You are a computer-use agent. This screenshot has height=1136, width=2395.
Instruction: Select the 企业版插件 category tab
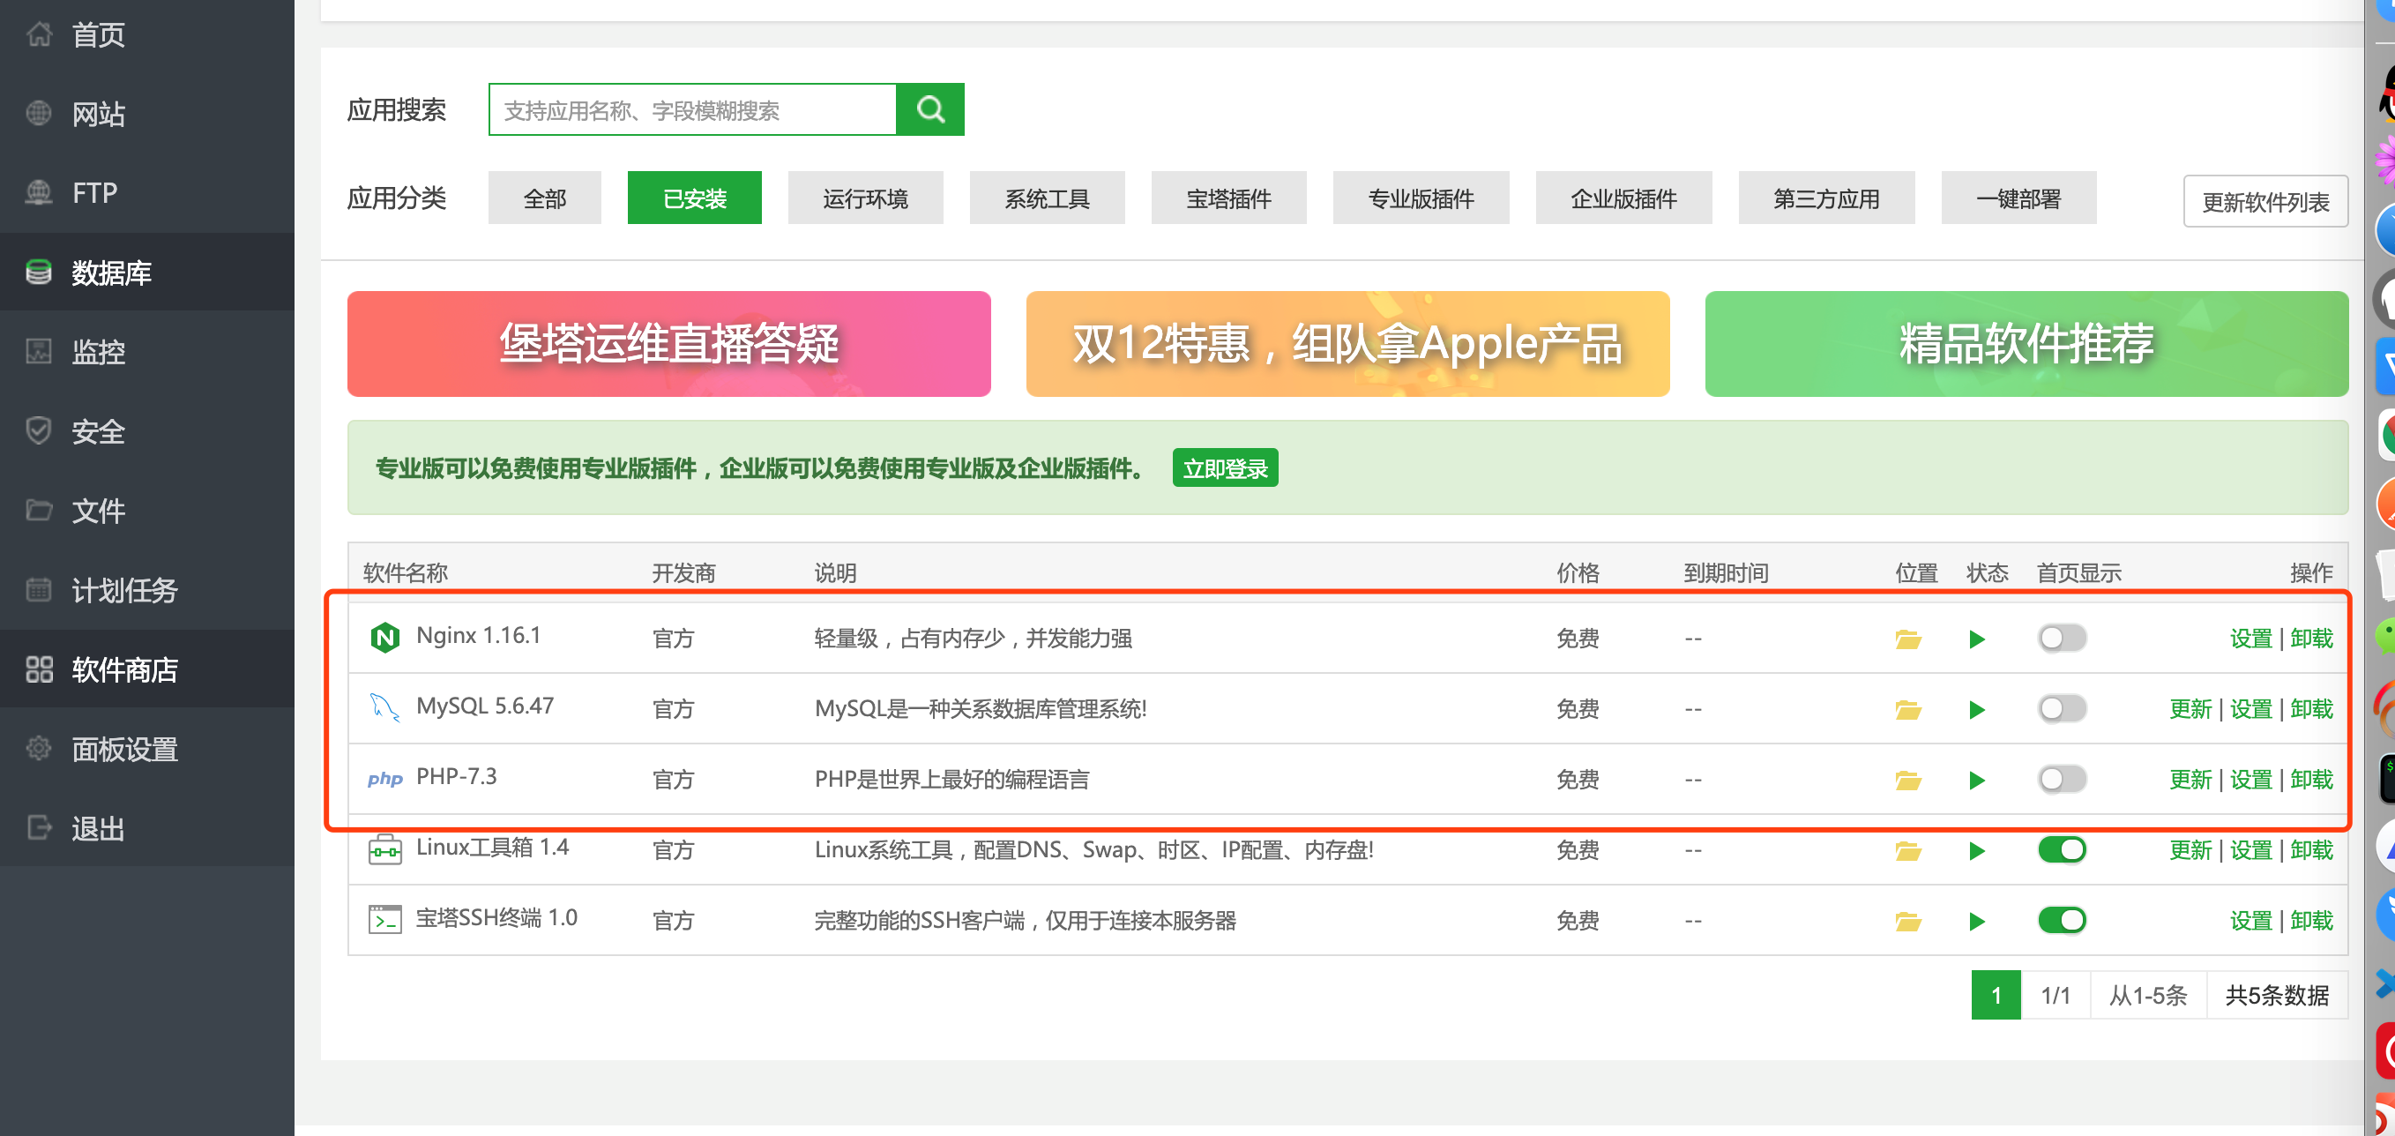1624,198
